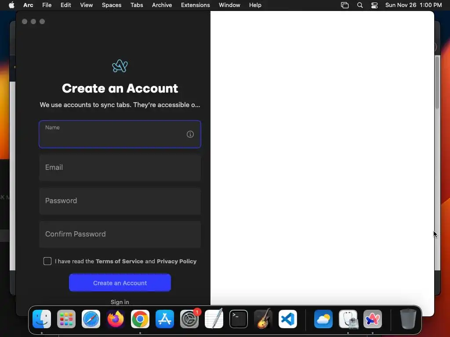Click into the Password field
The width and height of the screenshot is (450, 337).
pyautogui.click(x=120, y=201)
